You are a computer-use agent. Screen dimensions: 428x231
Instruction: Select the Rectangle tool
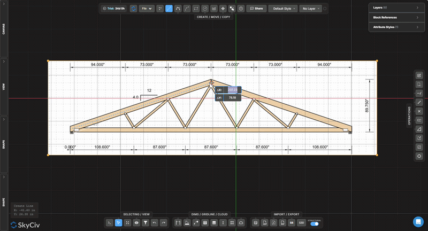click(x=196, y=9)
